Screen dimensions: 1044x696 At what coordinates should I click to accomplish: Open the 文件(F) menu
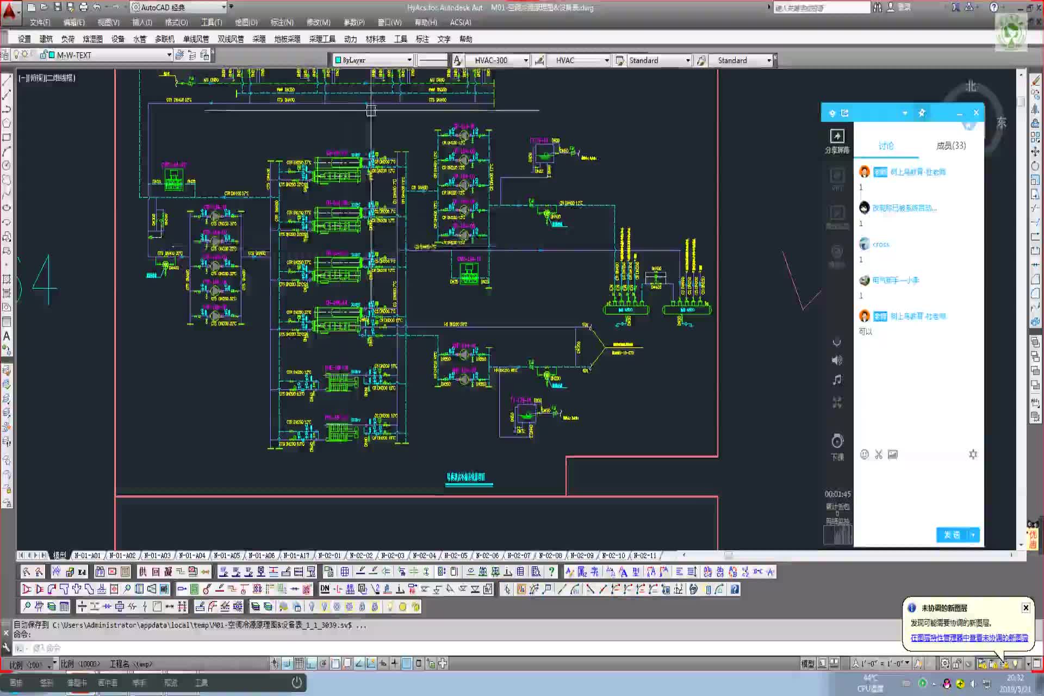pos(40,22)
